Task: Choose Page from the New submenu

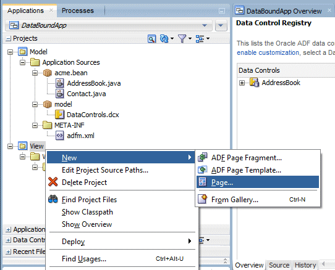Action: [258, 182]
